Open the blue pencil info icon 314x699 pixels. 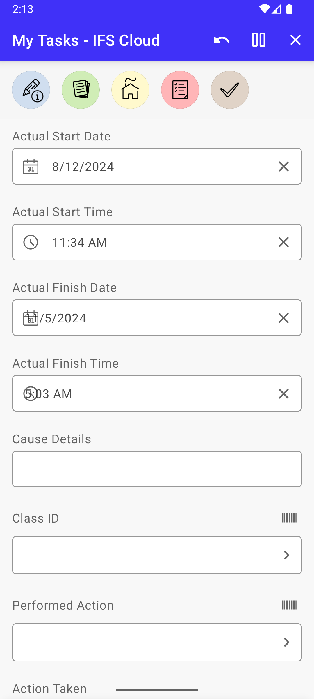pos(31,90)
